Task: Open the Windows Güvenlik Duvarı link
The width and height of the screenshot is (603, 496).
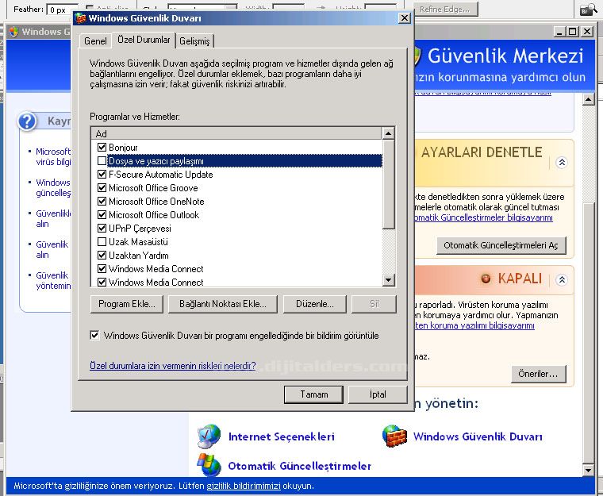Action: [478, 436]
